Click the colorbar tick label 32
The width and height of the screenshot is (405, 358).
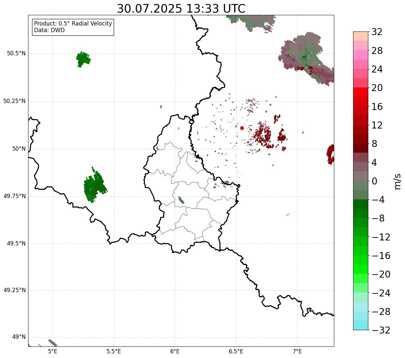point(377,32)
